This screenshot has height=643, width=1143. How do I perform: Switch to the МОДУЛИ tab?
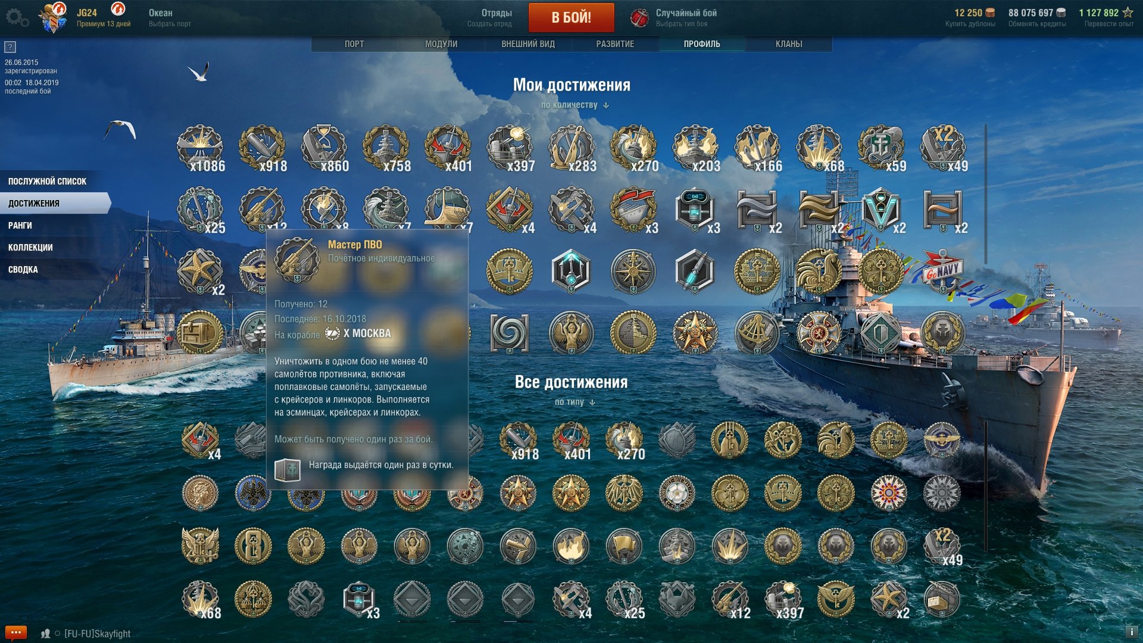point(441,44)
